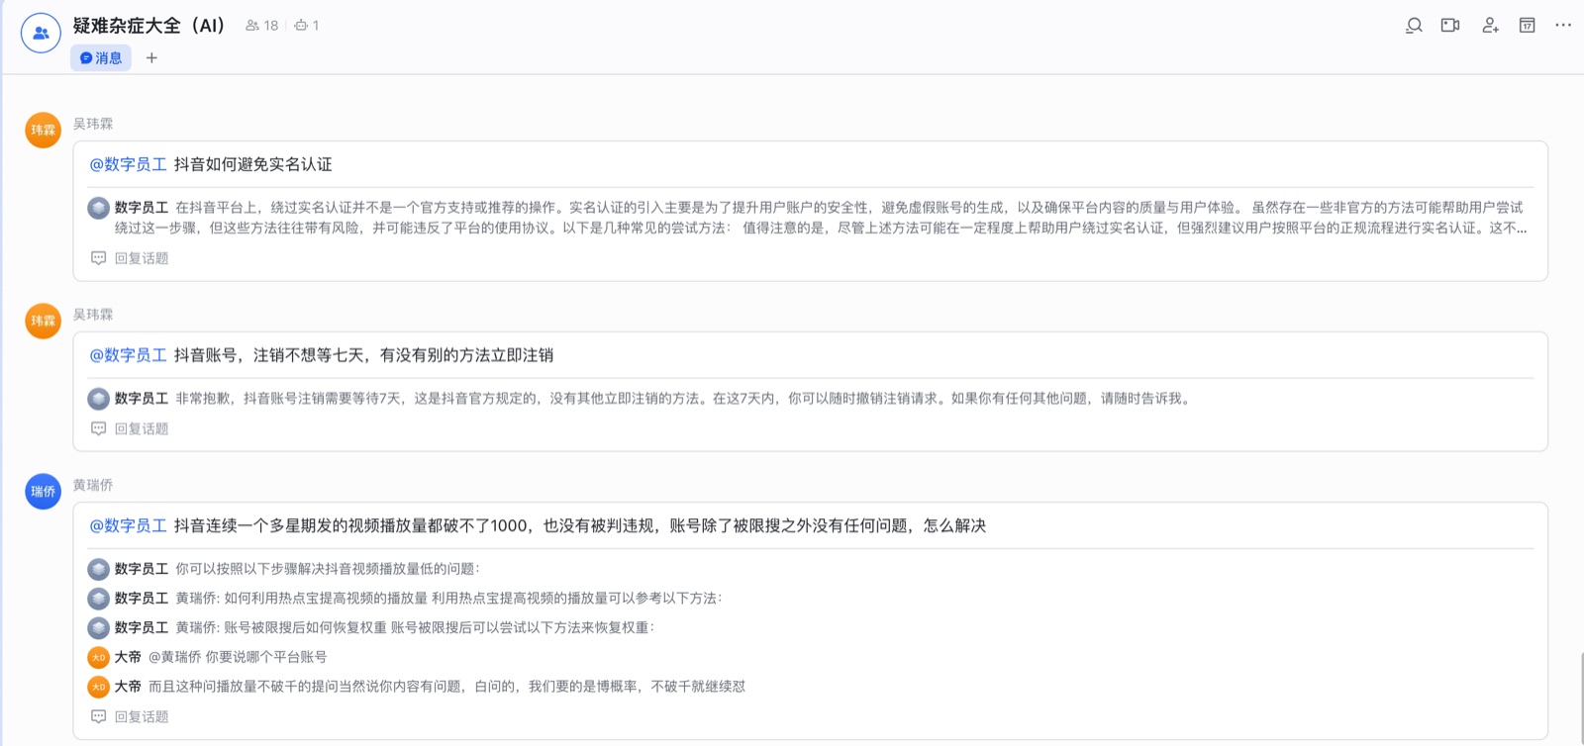This screenshot has height=746, width=1584.
Task: Click the message list scrollbar
Action: tap(1581, 698)
